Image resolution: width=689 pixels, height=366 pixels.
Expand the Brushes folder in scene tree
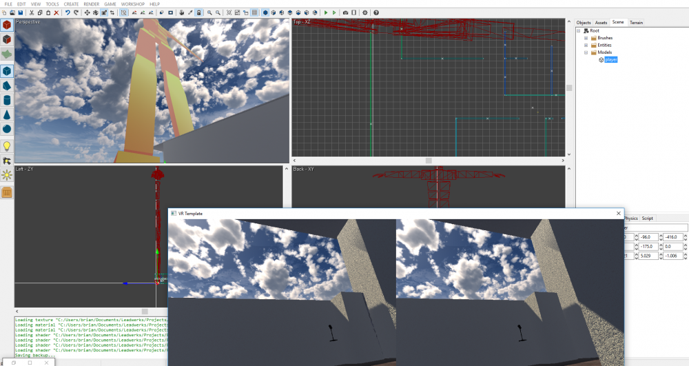(x=586, y=38)
